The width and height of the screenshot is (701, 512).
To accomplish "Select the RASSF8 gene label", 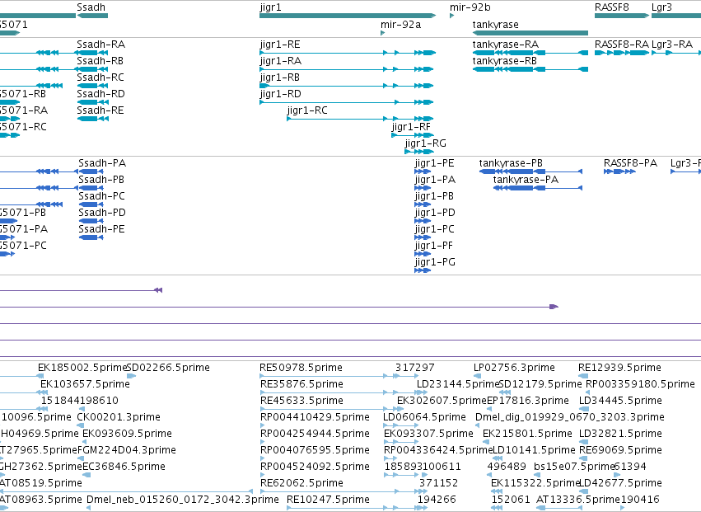I will click(611, 7).
